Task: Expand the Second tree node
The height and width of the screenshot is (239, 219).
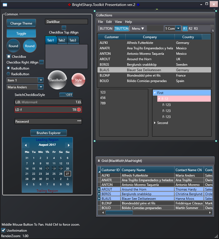Action: 155,123
